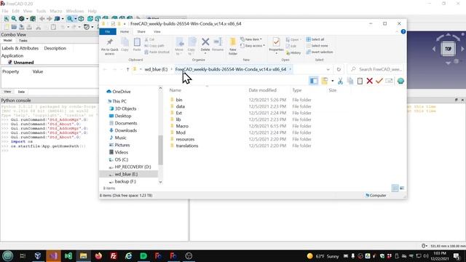Select the Macro folder
The width and height of the screenshot is (466, 262).
coord(182,126)
